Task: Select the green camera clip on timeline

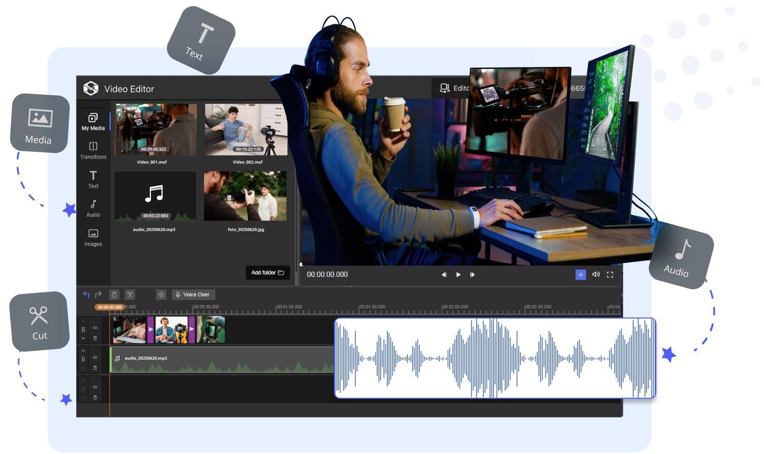Action: pyautogui.click(x=211, y=330)
